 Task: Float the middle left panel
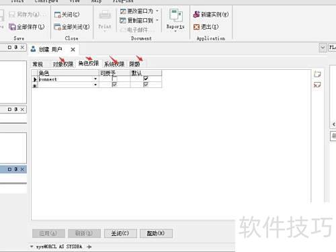click(x=9, y=110)
